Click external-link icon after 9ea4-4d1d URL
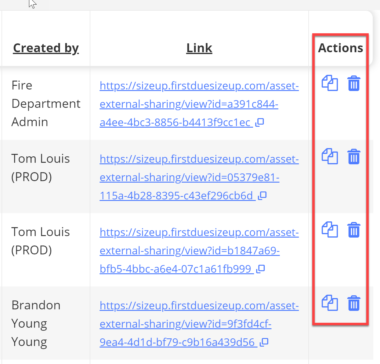This screenshot has height=364, width=380. (x=264, y=342)
